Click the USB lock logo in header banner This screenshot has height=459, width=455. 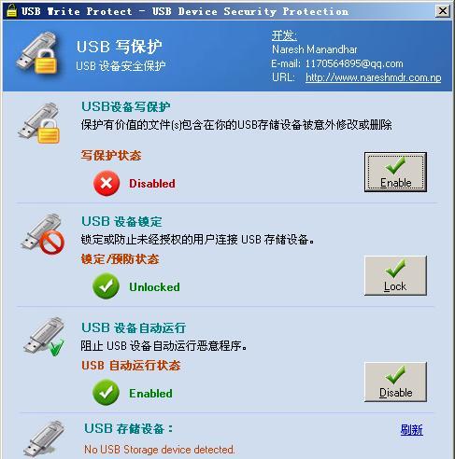(x=37, y=53)
